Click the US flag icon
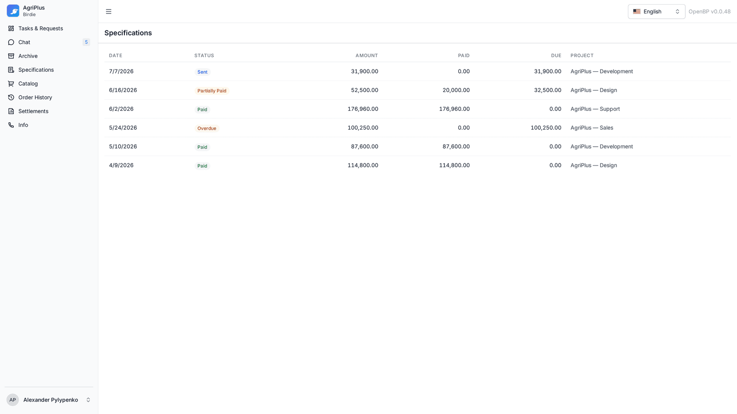 click(x=637, y=11)
